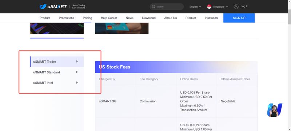Open the Institution page

tap(211, 18)
